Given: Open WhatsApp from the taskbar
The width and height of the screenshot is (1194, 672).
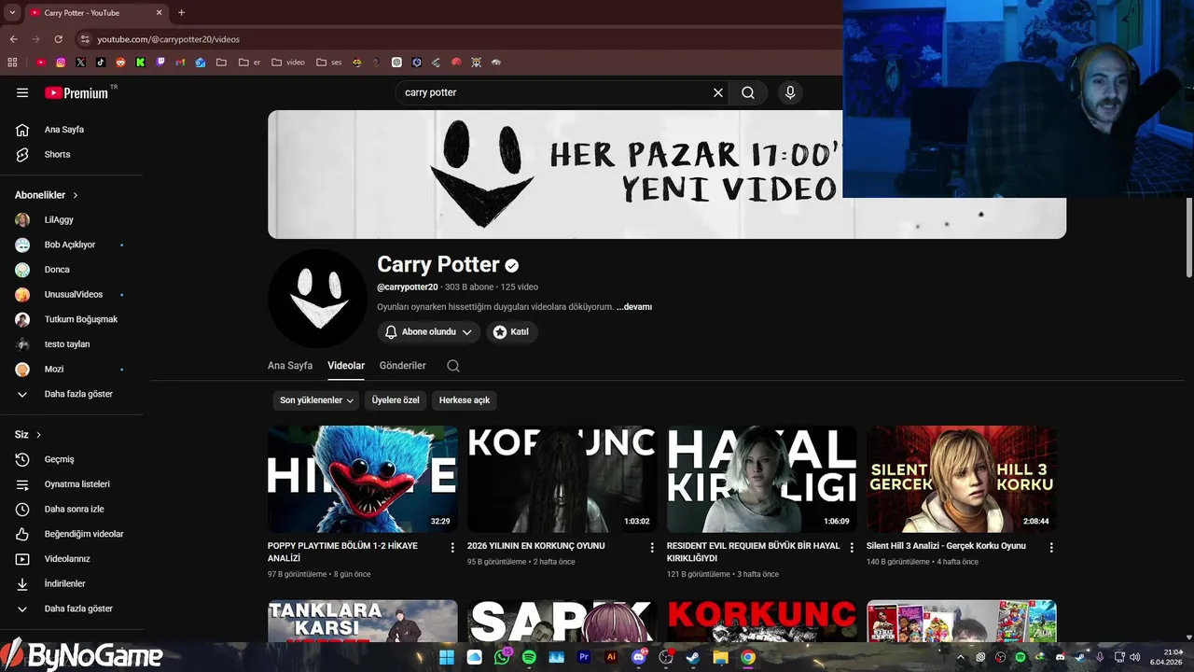Looking at the screenshot, I should 502,657.
